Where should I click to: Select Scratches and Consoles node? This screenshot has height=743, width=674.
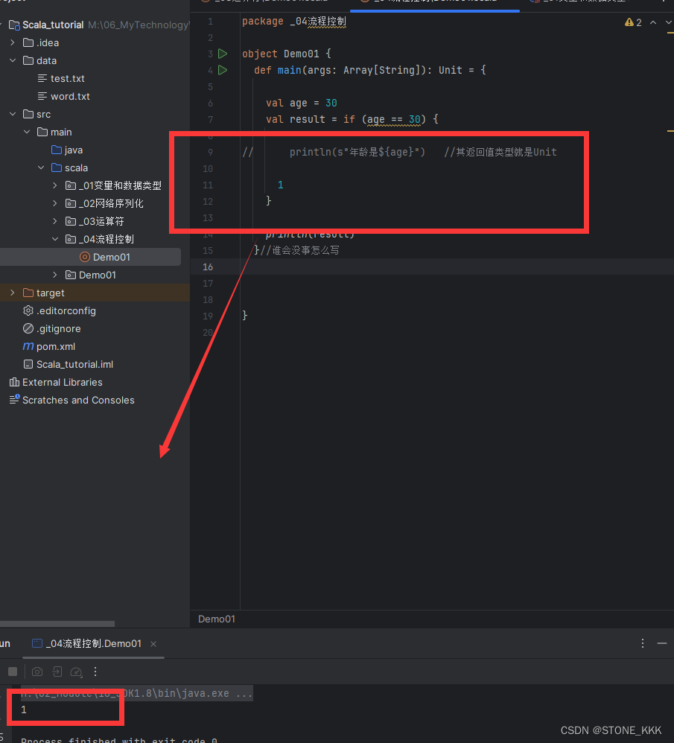71,401
